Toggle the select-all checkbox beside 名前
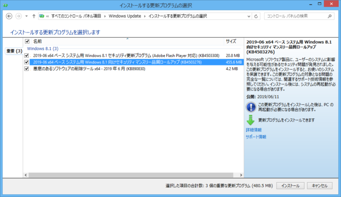Screen dimensions: 341x197 (27, 42)
